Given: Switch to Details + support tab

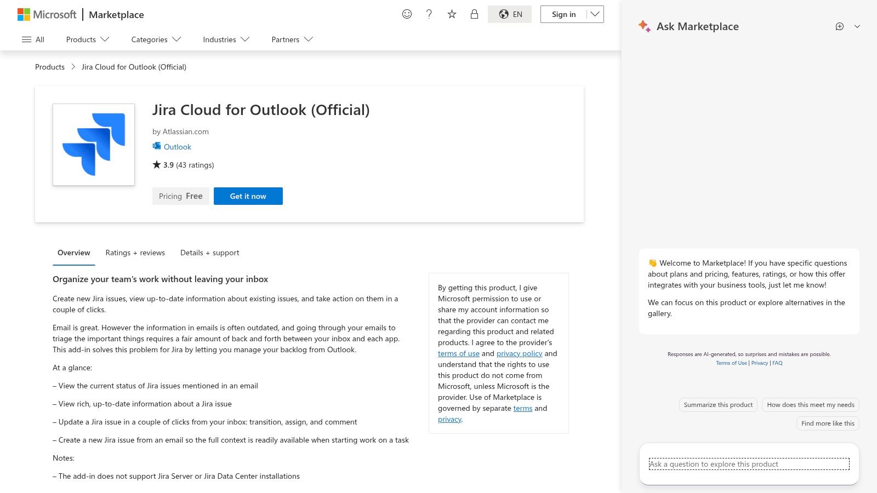Looking at the screenshot, I should 210,253.
